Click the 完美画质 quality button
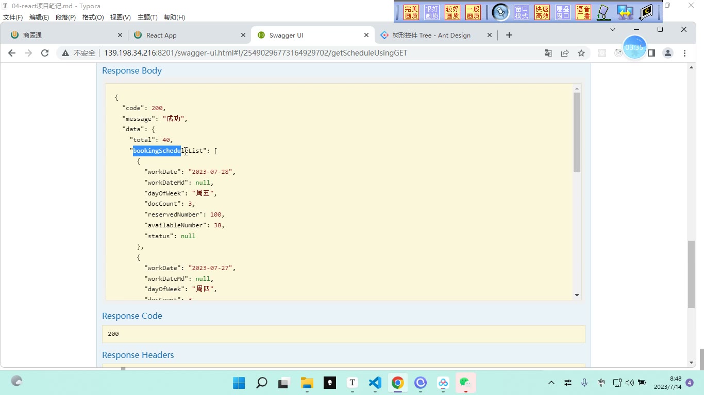This screenshot has width=704, height=395. click(411, 12)
